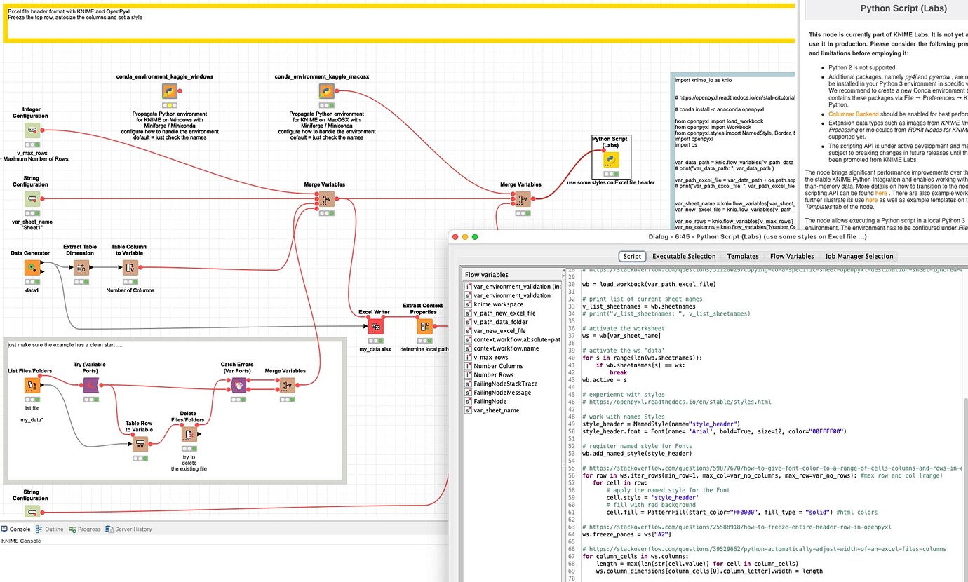This screenshot has height=582, width=968.
Task: Select the Table Column to Variable node
Action: coord(130,267)
